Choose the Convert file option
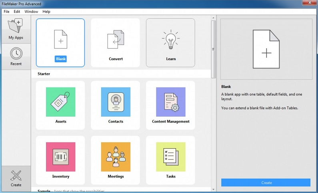This screenshot has width=318, height=193. (x=115, y=43)
